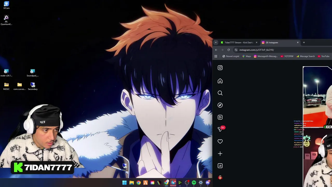Open Instagram Search magnifier icon
The image size is (332, 187).
pos(220,93)
